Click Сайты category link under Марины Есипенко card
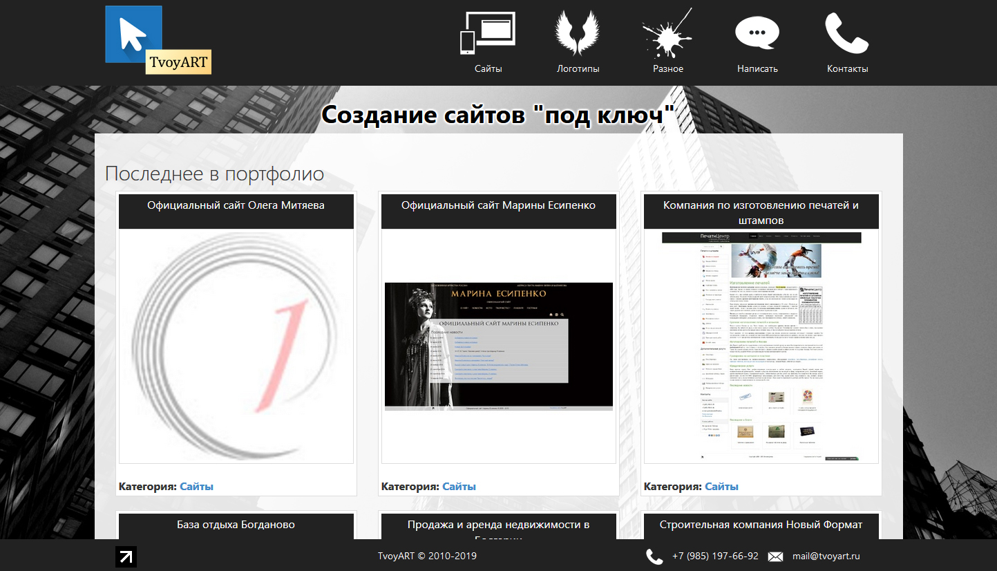997x571 pixels. click(459, 487)
